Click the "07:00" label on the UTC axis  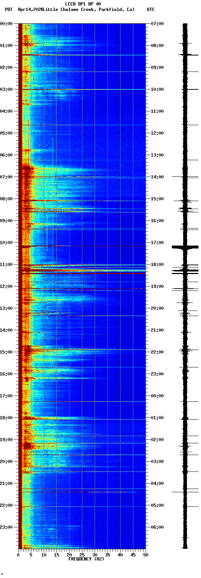[x=157, y=24]
